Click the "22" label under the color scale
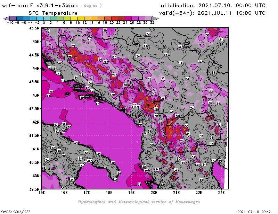The height and width of the screenshot is (214, 278). pos(118,23)
